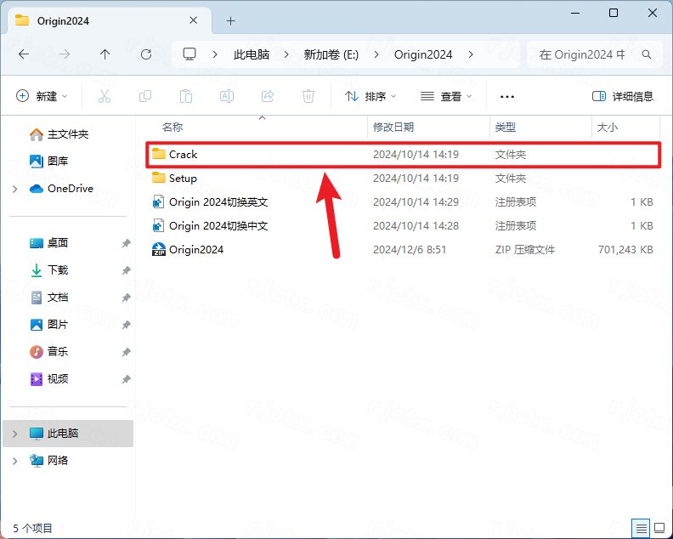Open the 查看 view menu
673x539 pixels.
click(446, 97)
